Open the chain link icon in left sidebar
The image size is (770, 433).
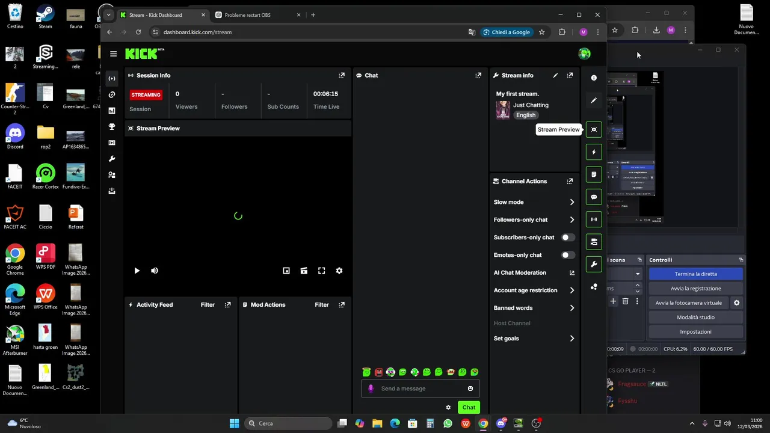[x=112, y=94]
